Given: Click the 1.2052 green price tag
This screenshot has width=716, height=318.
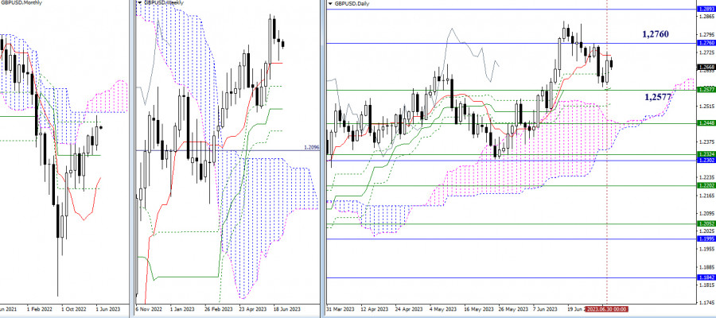Looking at the screenshot, I should [705, 224].
